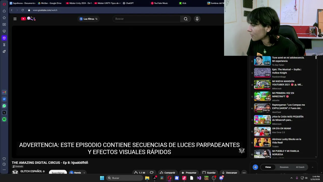Click the magnifier search button
Image resolution: width=323 pixels, height=182 pixels.
tap(186, 19)
